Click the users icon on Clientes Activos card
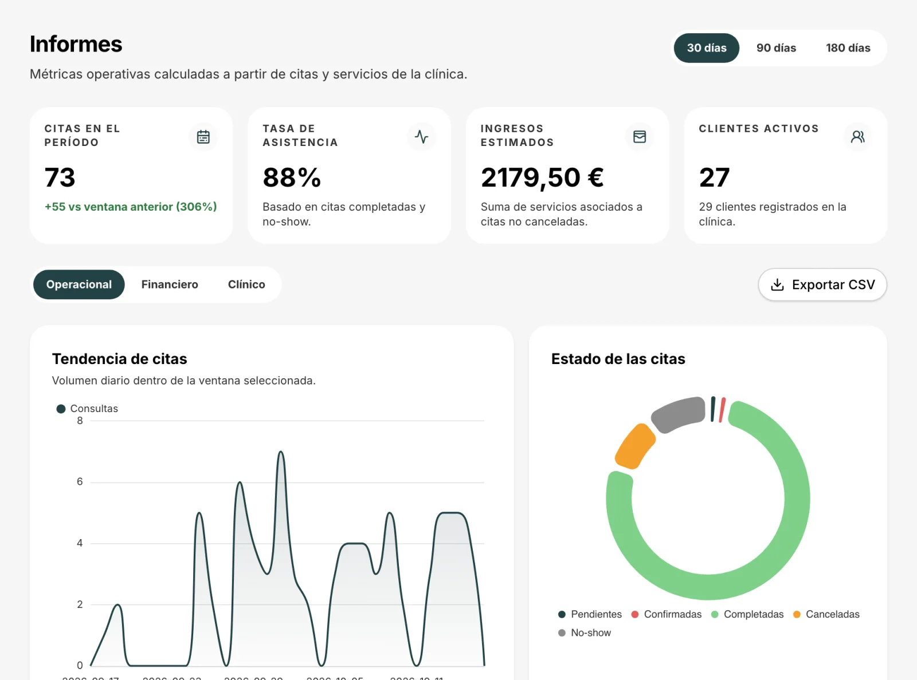The image size is (917, 680). coord(857,137)
